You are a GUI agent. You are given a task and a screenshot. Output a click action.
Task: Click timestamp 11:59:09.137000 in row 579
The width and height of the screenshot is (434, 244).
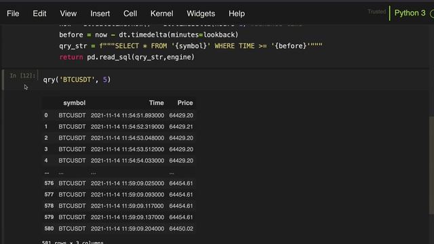[x=127, y=218]
